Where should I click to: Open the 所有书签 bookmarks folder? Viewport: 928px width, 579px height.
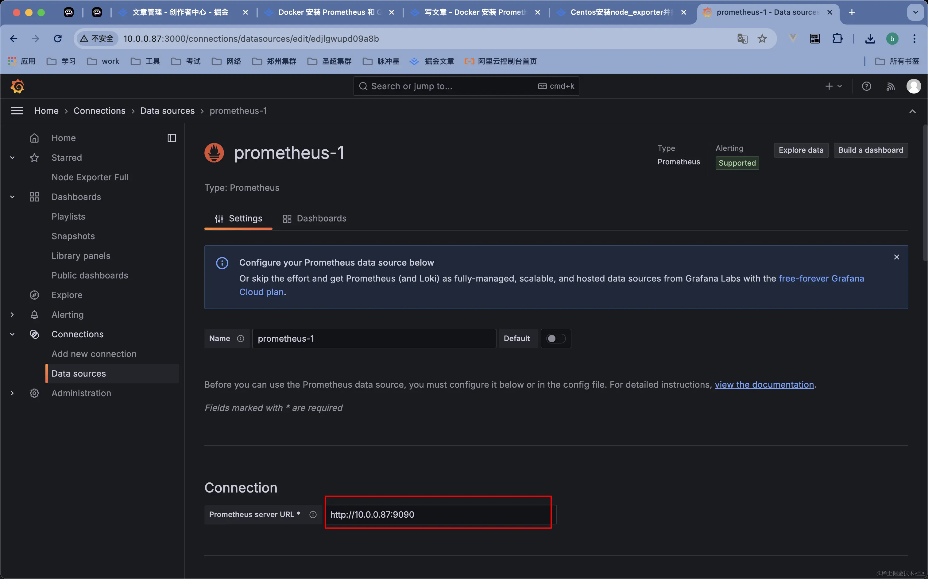[x=897, y=61]
